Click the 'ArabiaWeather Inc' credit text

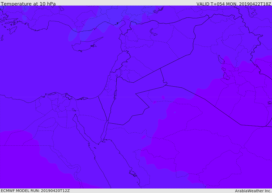coord(253,191)
